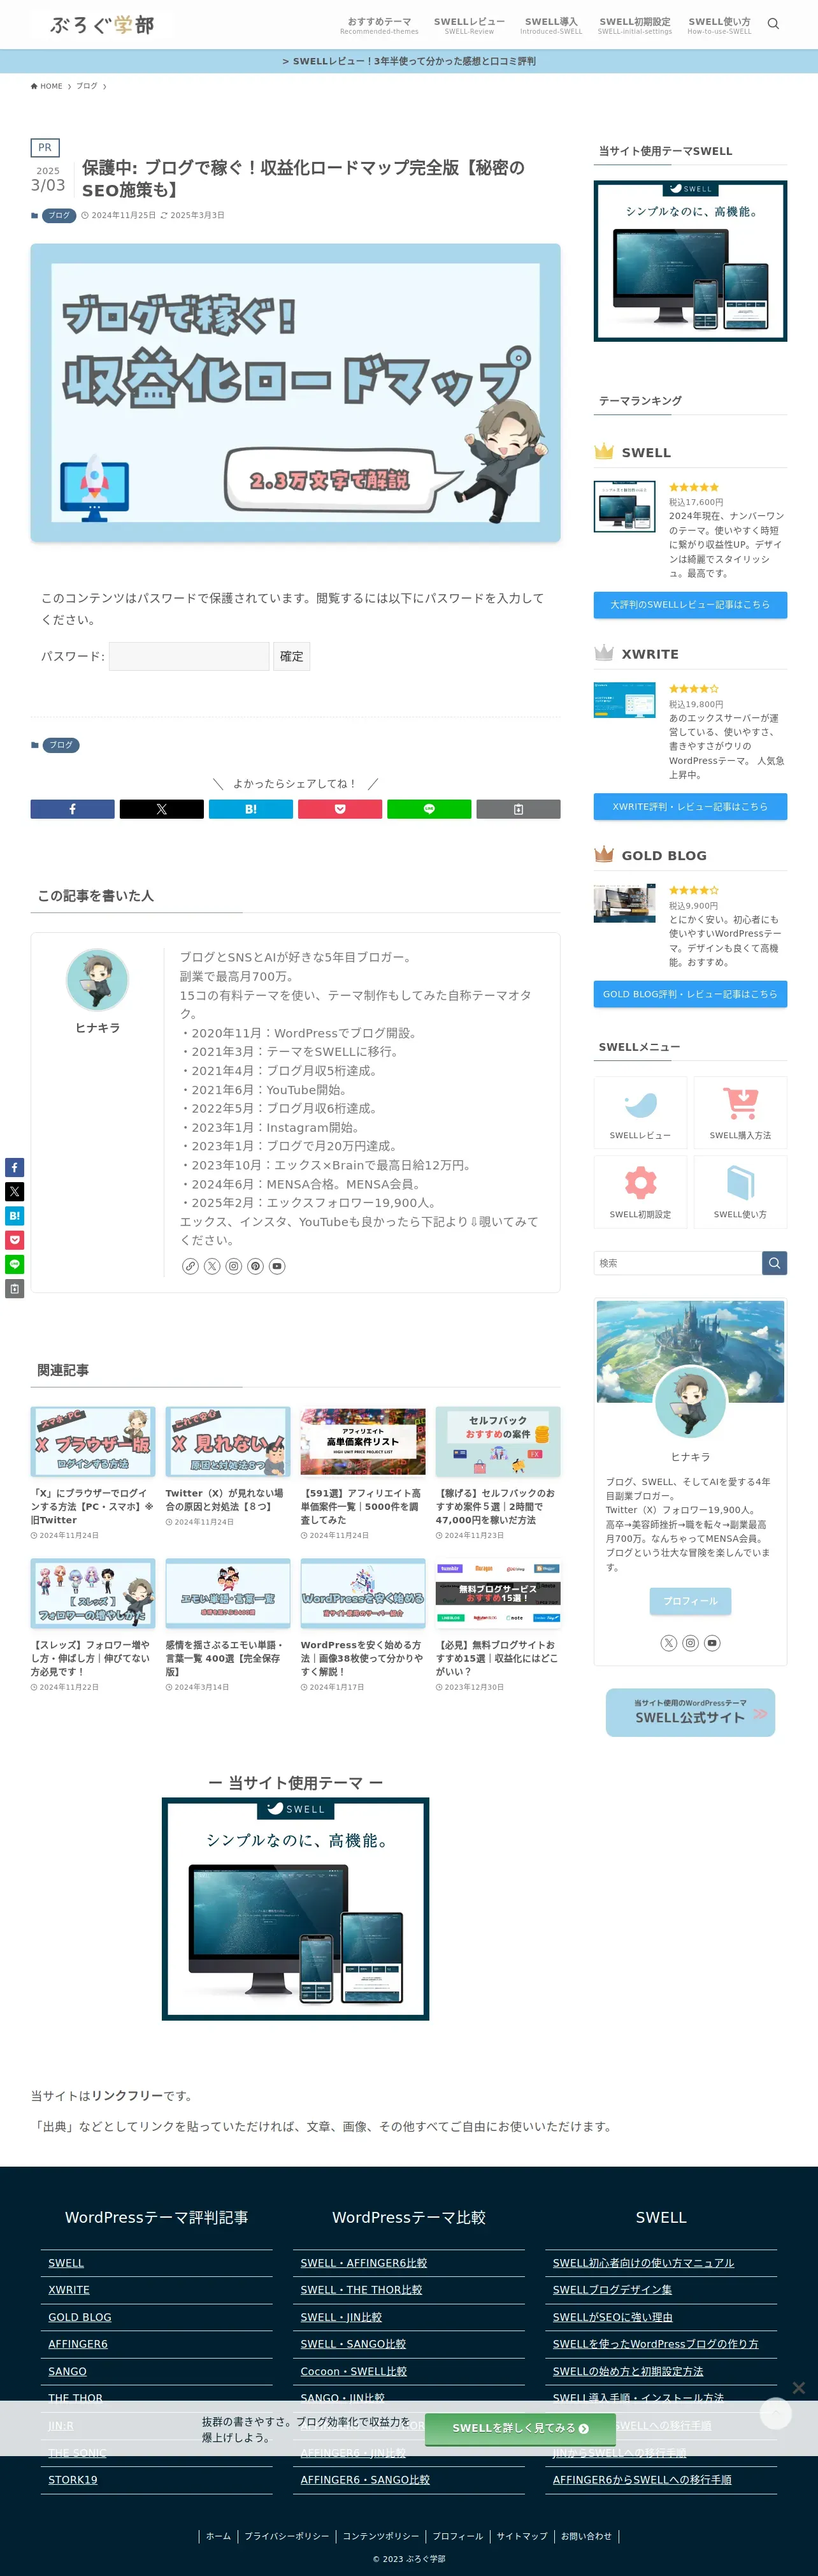The height and width of the screenshot is (2576, 818).
Task: Open related post セルフバック thumbnail
Action: pos(498,1442)
